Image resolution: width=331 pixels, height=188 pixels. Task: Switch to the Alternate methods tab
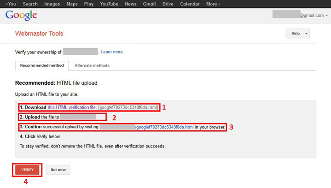[x=92, y=66]
